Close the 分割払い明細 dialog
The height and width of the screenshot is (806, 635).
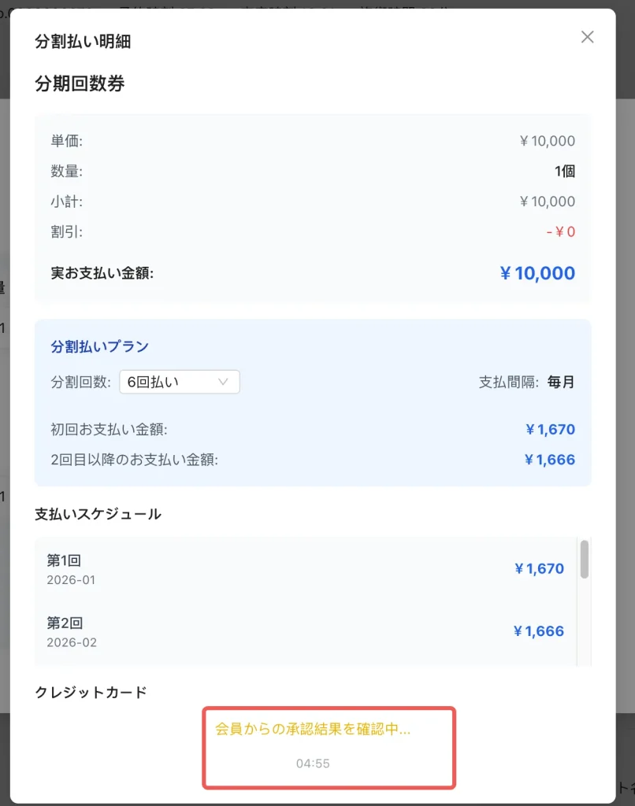(x=587, y=37)
